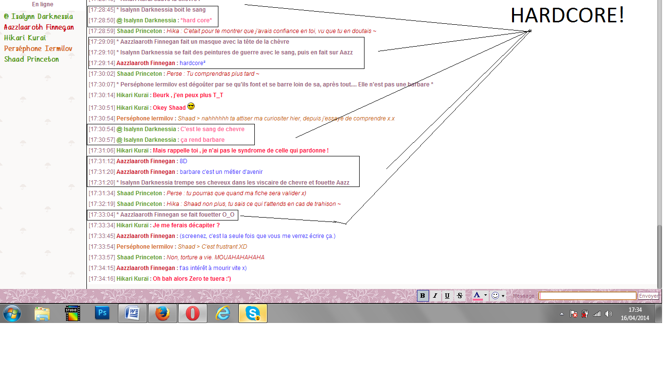Click the Envoyer send button
Viewport: 663px width, 373px height.
(648, 296)
